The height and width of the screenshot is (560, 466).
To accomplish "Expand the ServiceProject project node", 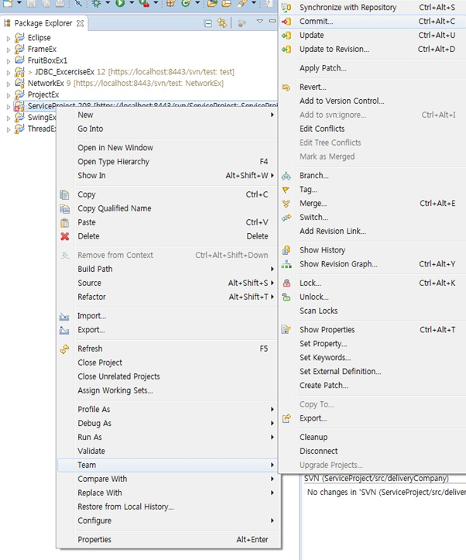I will (x=9, y=106).
